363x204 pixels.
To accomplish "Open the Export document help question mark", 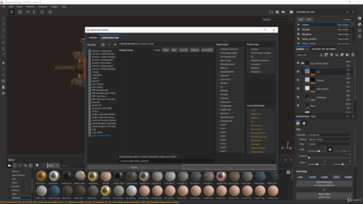I will (x=265, y=29).
